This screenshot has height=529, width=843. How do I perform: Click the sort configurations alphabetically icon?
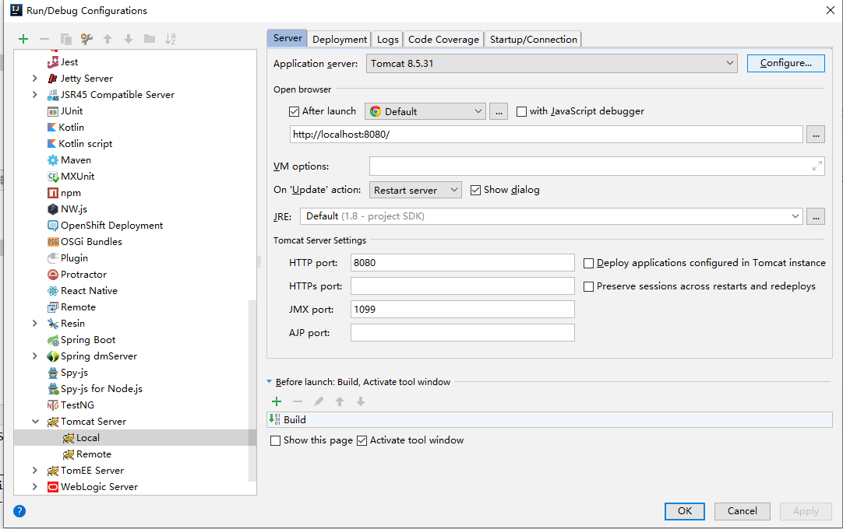pos(171,39)
